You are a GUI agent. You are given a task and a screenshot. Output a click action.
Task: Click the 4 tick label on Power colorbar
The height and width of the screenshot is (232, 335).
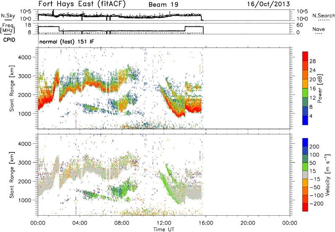pos(311,116)
